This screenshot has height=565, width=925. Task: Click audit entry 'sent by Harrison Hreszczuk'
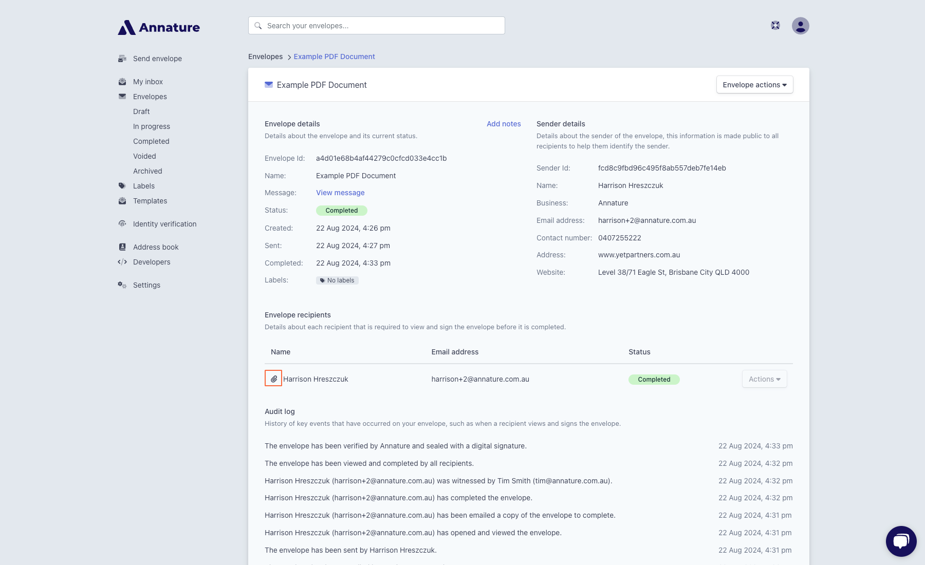(350, 550)
